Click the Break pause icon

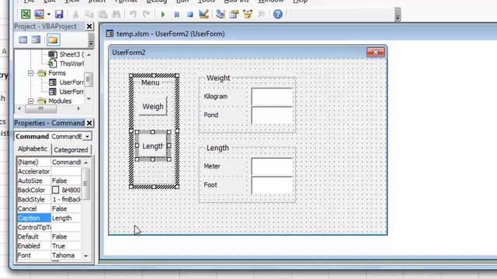click(176, 14)
